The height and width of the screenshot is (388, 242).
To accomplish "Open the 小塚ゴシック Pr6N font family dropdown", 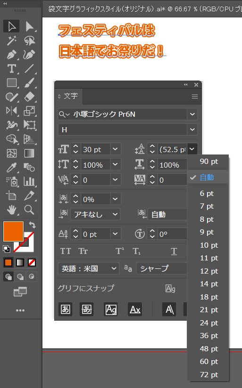I will pos(192,114).
